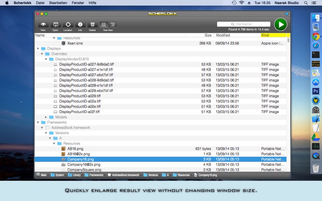Click Frameworks in the bottom path bar

pyautogui.click(x=96, y=175)
